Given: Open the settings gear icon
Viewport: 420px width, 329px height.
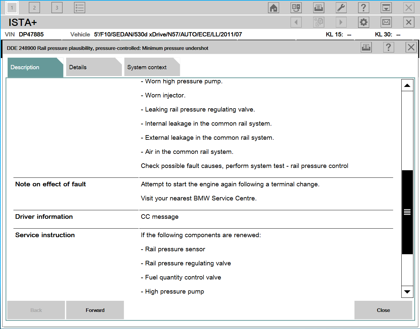Looking at the screenshot, I should click(x=364, y=22).
